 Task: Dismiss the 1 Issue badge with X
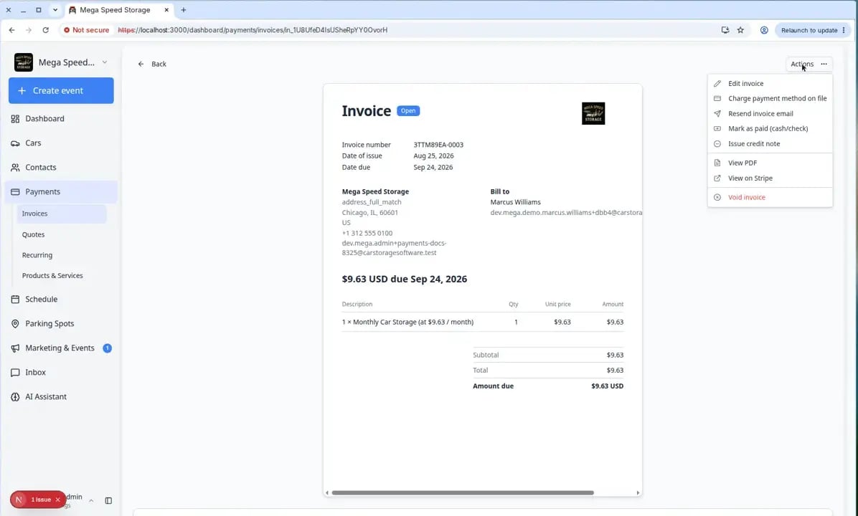(57, 500)
